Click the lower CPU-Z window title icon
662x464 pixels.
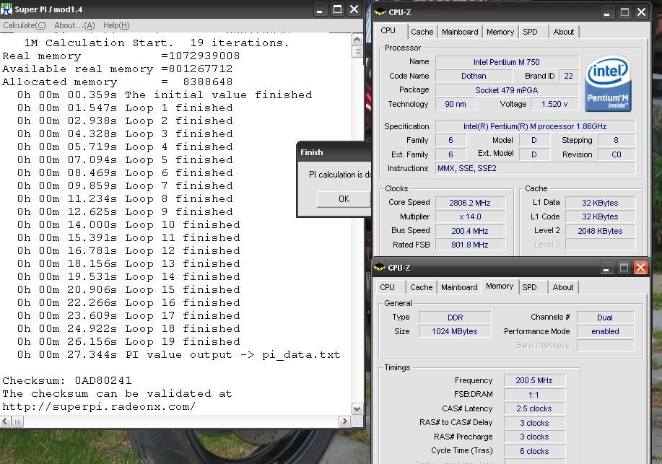379,267
